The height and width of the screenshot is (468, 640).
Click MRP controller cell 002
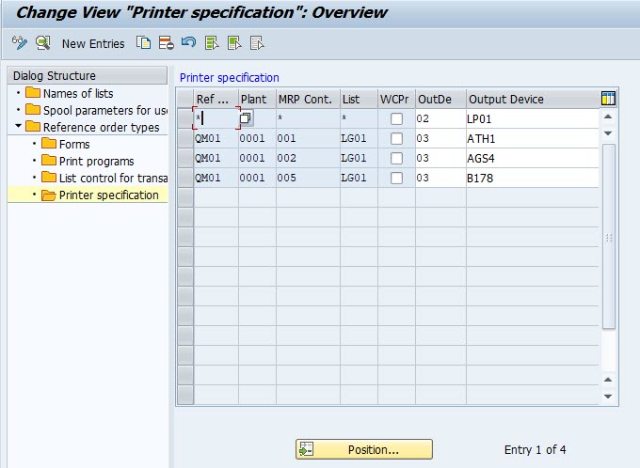point(308,158)
